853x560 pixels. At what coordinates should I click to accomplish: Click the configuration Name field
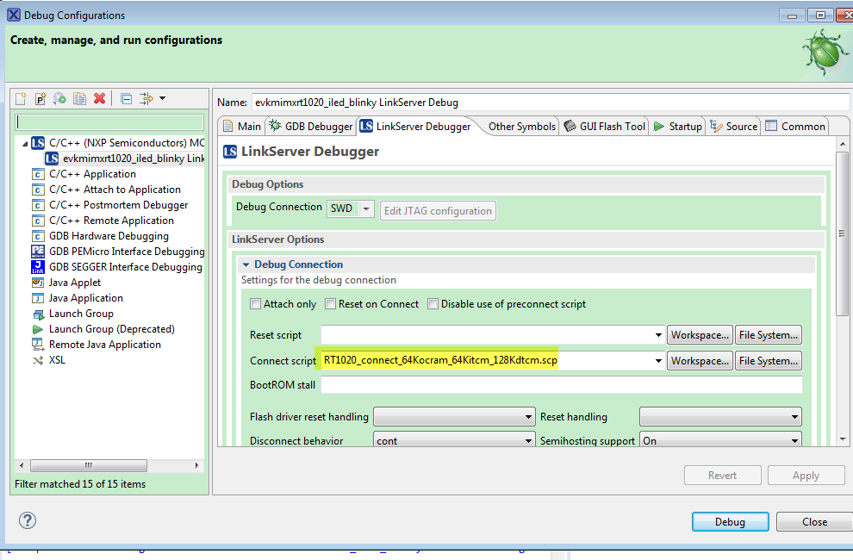click(551, 103)
